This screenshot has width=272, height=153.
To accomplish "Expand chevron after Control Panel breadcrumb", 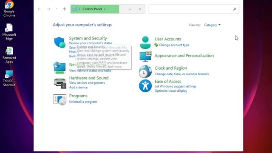I will click(105, 9).
